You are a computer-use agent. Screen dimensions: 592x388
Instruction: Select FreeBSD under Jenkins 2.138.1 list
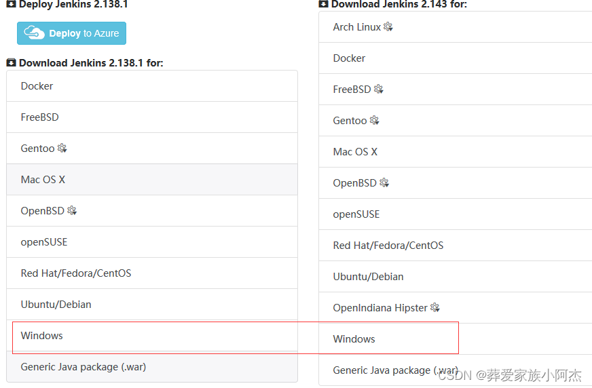(152, 117)
